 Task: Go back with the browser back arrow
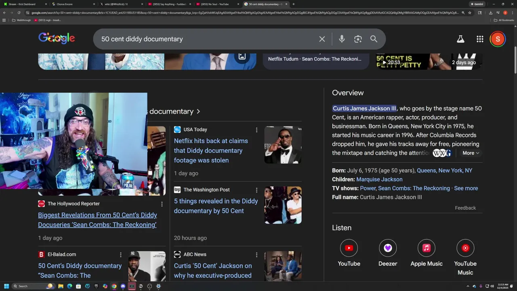(4, 13)
